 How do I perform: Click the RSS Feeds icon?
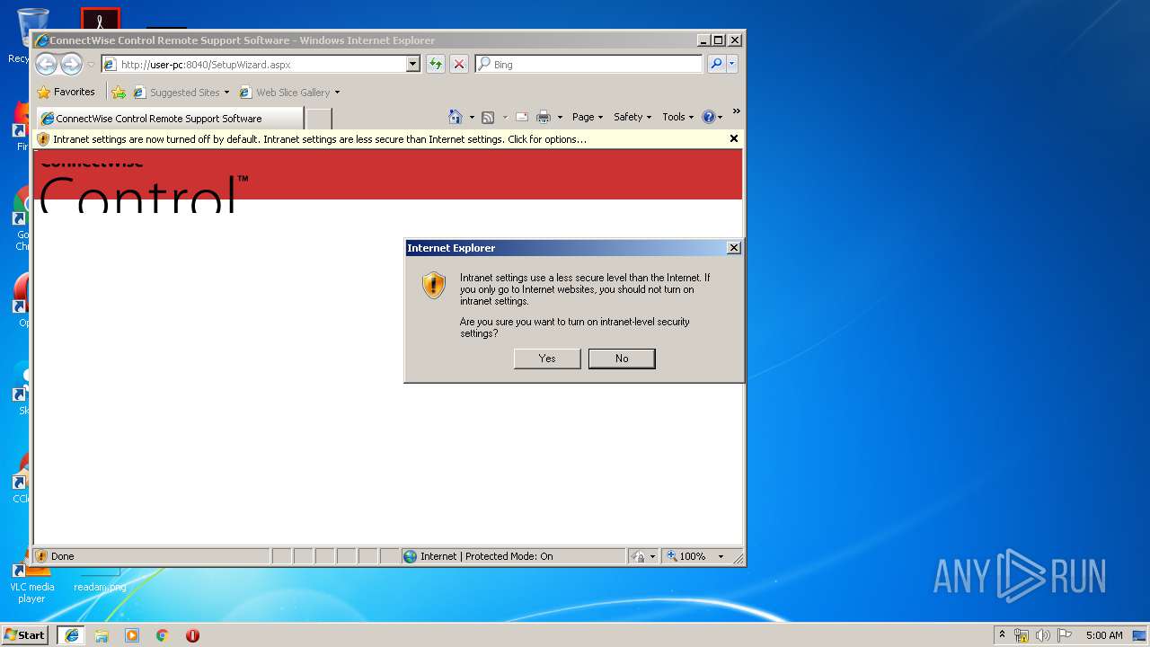(488, 117)
